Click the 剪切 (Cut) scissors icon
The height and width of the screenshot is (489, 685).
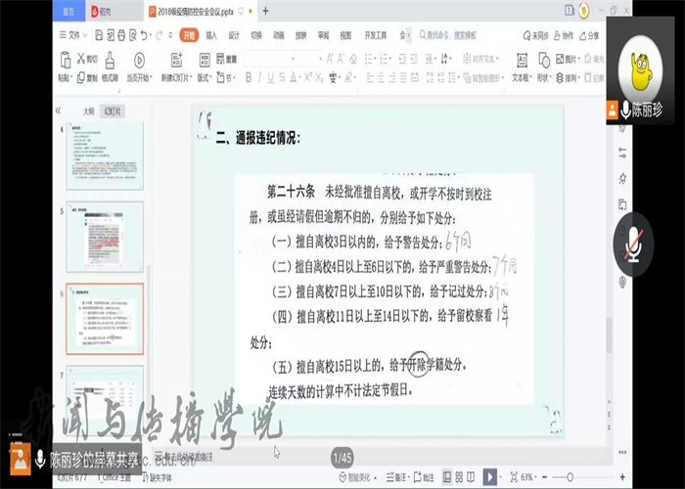point(81,59)
